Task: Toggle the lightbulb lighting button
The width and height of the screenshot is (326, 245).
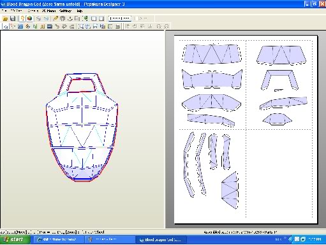Action: (x=22, y=18)
